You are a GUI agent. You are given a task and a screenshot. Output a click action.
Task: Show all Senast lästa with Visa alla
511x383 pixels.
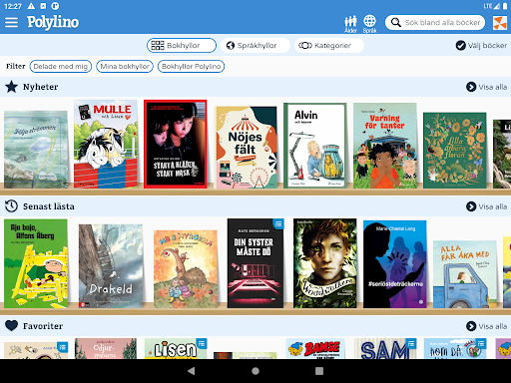(x=486, y=206)
